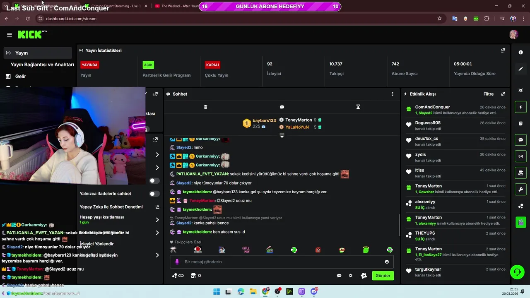Image resolution: width=530 pixels, height=298 pixels.
Task: Click the info icon in right sidebar
Action: click(520, 53)
